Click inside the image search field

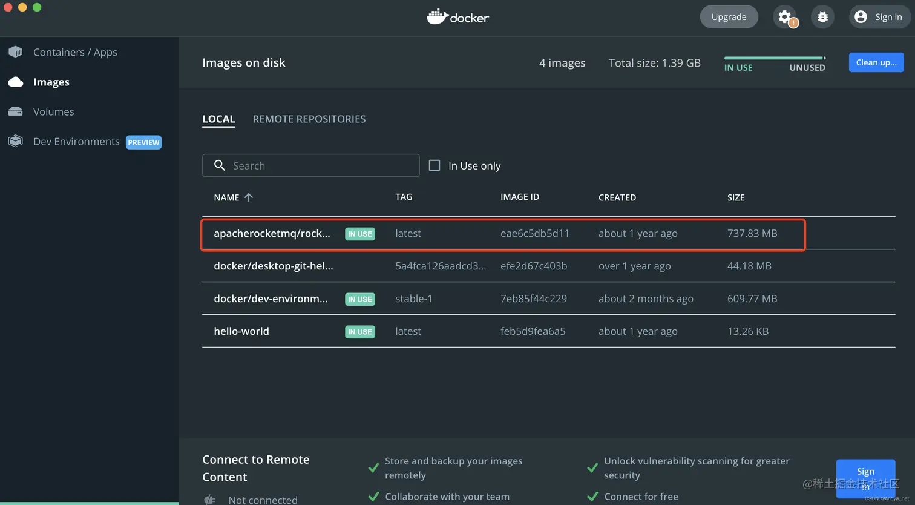coord(310,165)
